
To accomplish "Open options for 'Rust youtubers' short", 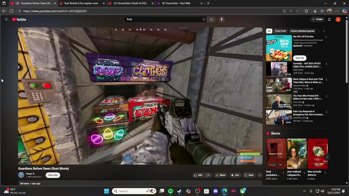I will (x=284, y=173).
